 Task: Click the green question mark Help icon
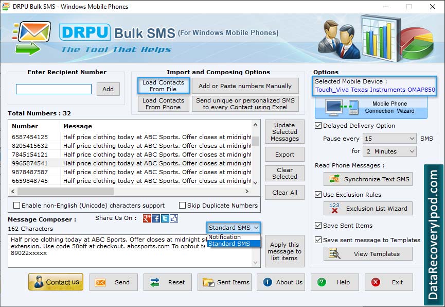tap(322, 282)
